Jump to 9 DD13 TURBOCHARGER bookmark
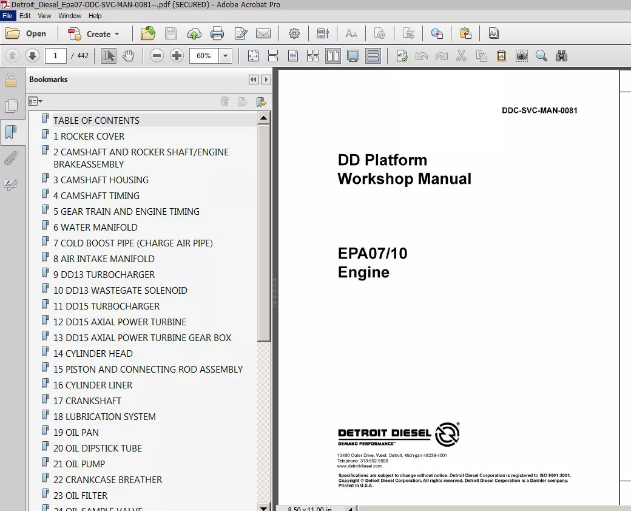631x511 pixels. pos(104,275)
